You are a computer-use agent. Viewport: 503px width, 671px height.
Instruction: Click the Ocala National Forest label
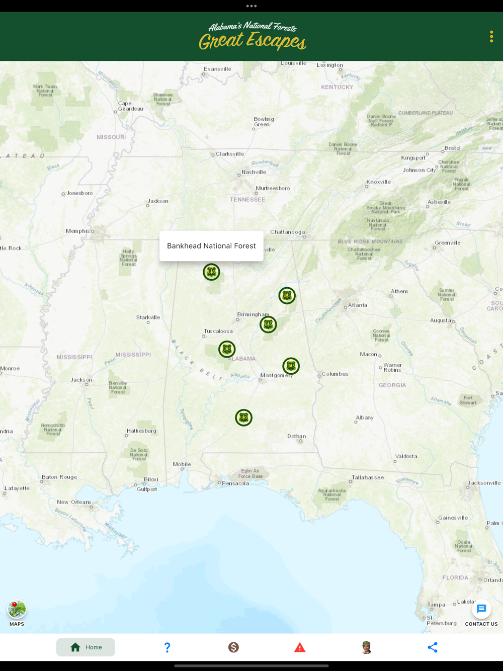click(464, 546)
